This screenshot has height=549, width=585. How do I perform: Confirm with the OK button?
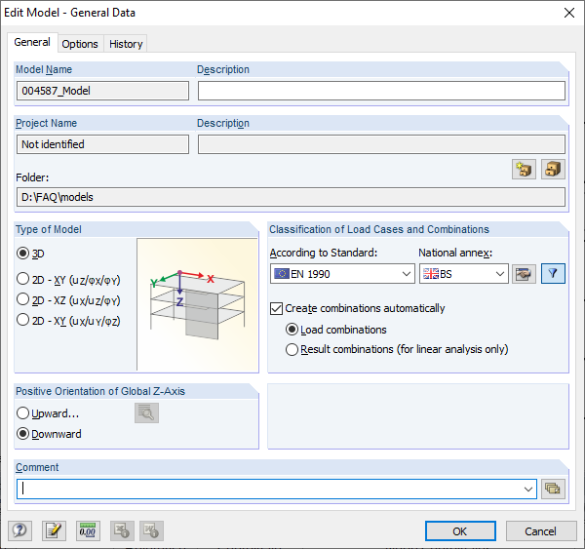[x=460, y=531]
